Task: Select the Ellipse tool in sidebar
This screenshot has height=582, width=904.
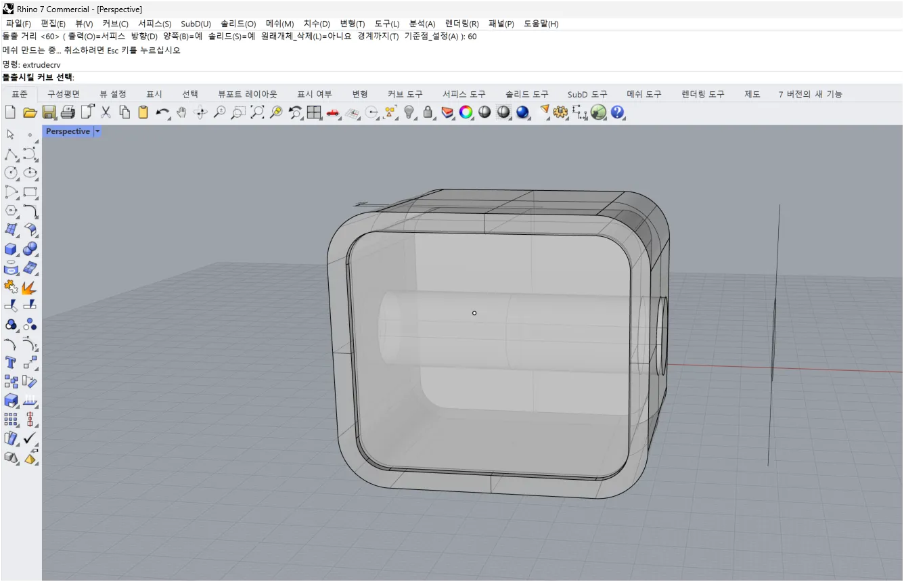Action: click(30, 173)
